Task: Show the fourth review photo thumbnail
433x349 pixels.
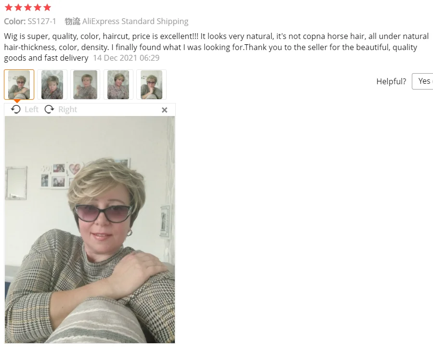Action: click(x=118, y=84)
